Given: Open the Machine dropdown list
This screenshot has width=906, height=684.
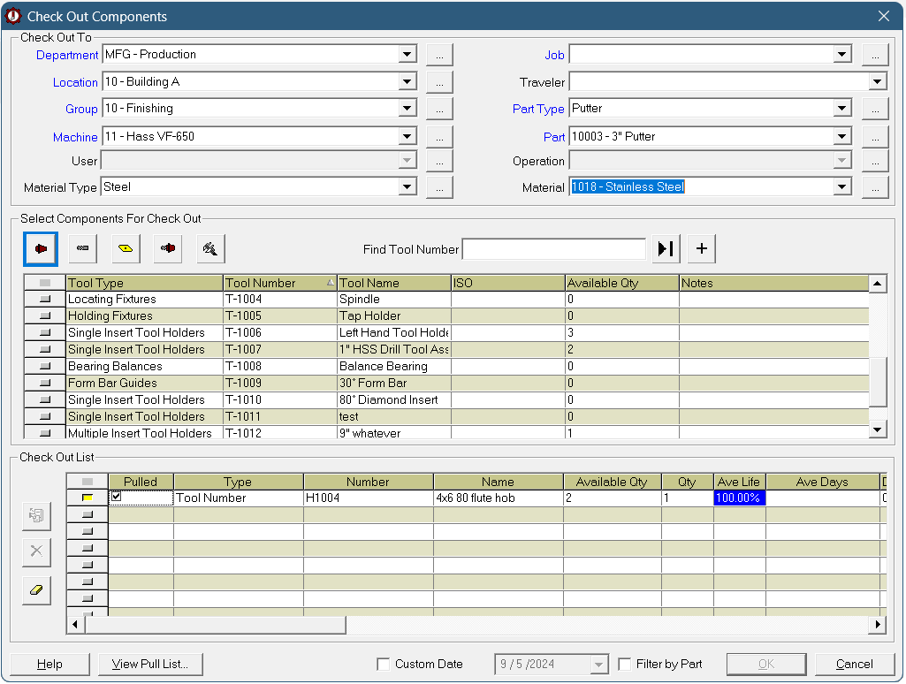Looking at the screenshot, I should pyautogui.click(x=407, y=137).
